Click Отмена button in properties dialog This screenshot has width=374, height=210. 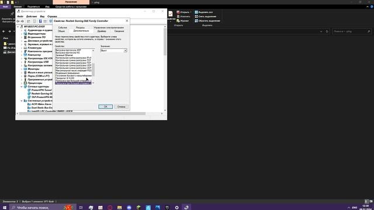(121, 107)
